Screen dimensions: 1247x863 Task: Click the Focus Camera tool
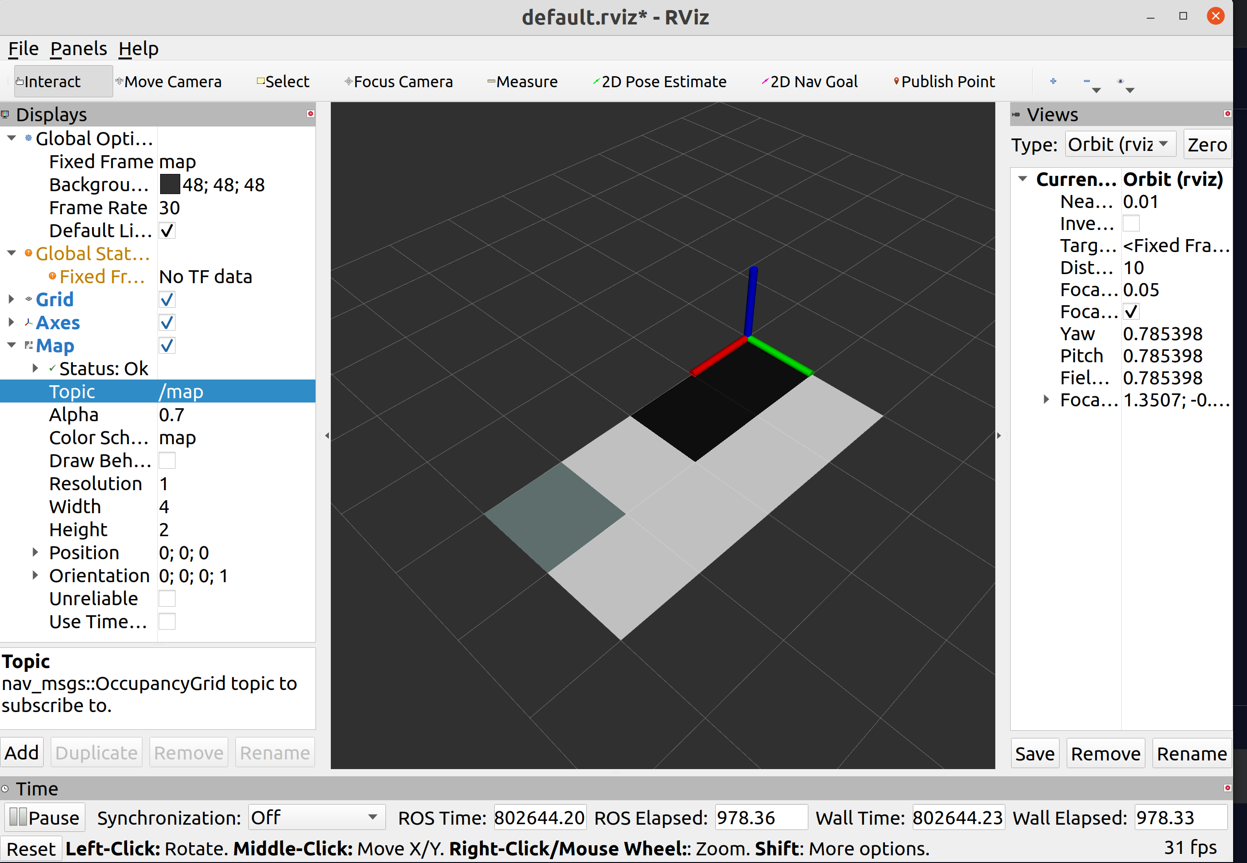(x=399, y=81)
